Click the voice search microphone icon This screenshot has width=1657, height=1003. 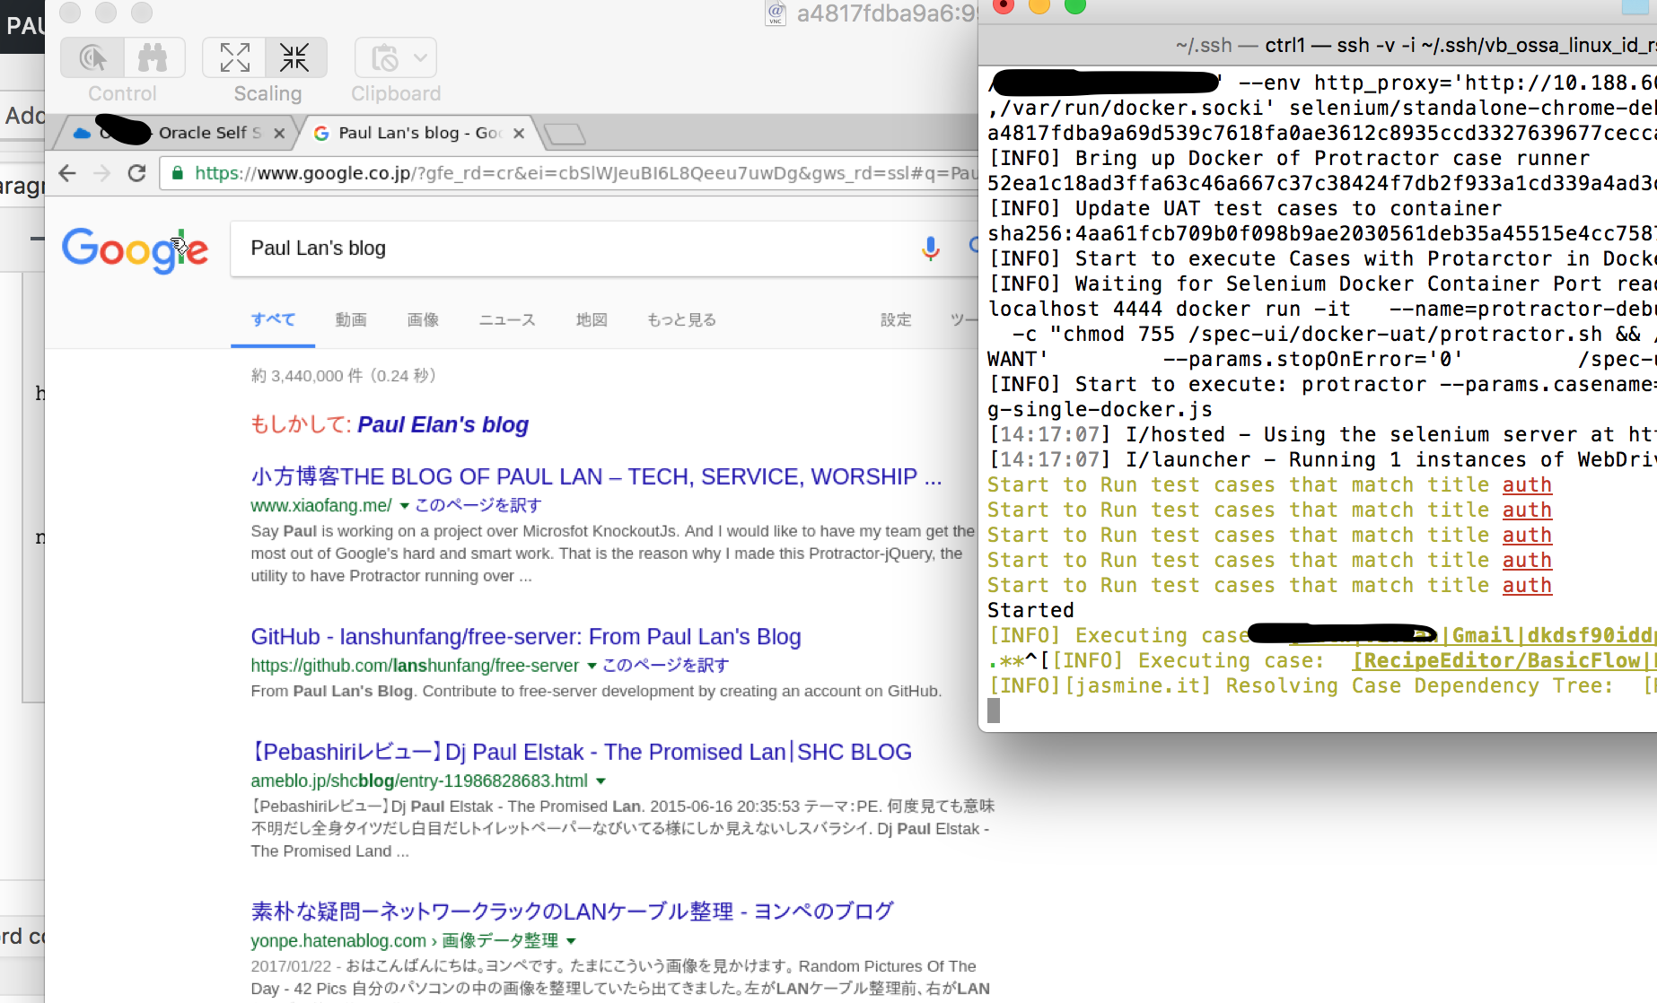[x=930, y=248]
